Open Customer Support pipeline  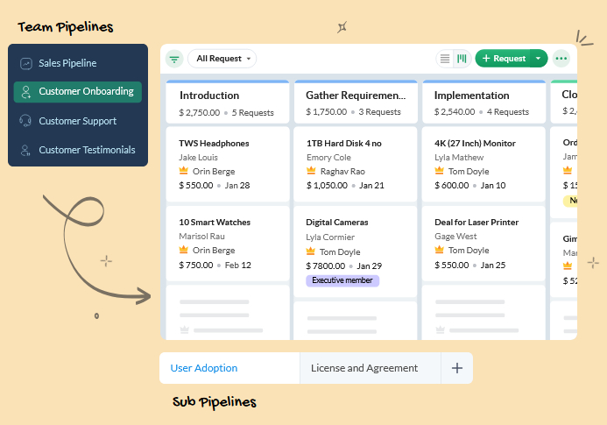77,121
